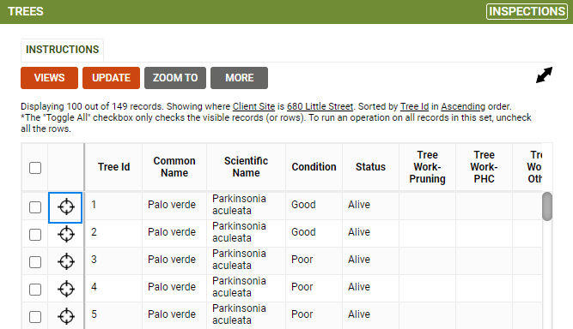Expand table with the diagonal arrows icon
Image resolution: width=573 pixels, height=329 pixels.
click(x=544, y=75)
